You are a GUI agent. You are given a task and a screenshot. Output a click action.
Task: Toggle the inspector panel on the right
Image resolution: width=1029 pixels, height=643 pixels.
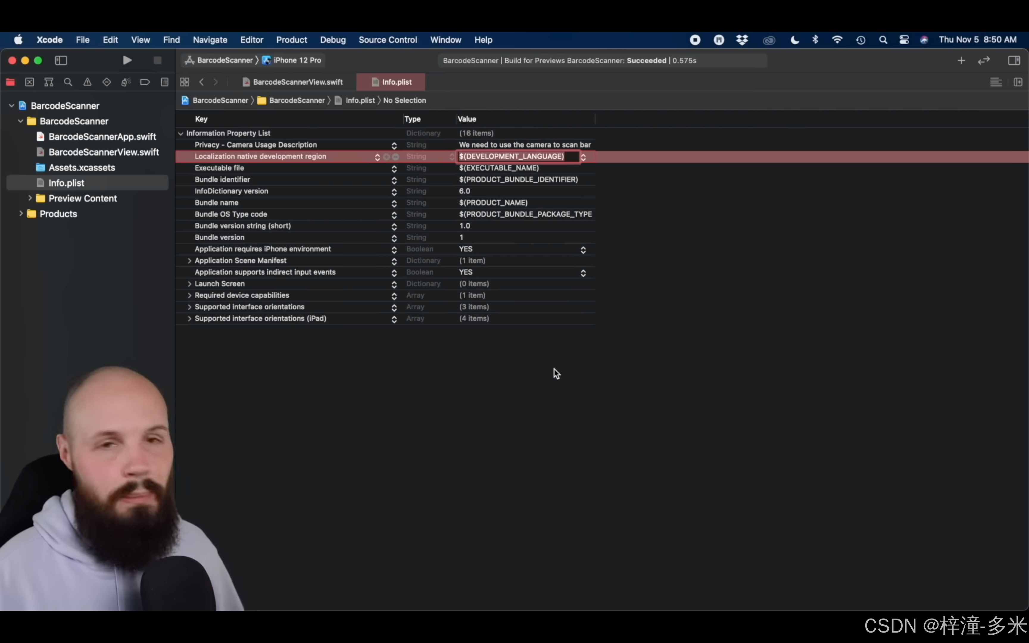tap(1014, 60)
